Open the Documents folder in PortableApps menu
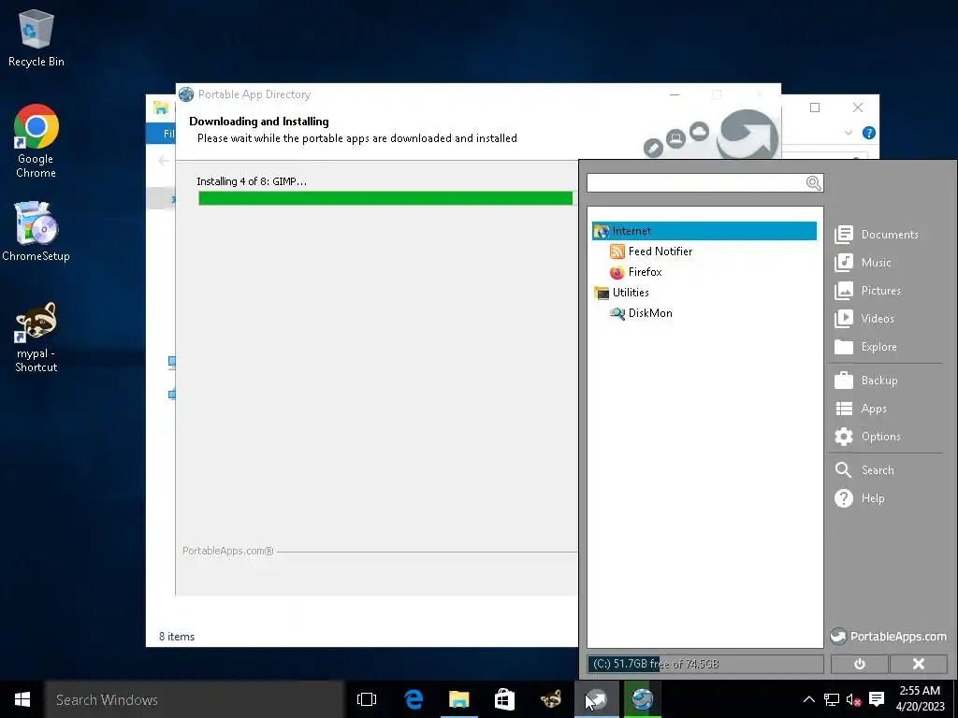958x718 pixels. pos(877,235)
